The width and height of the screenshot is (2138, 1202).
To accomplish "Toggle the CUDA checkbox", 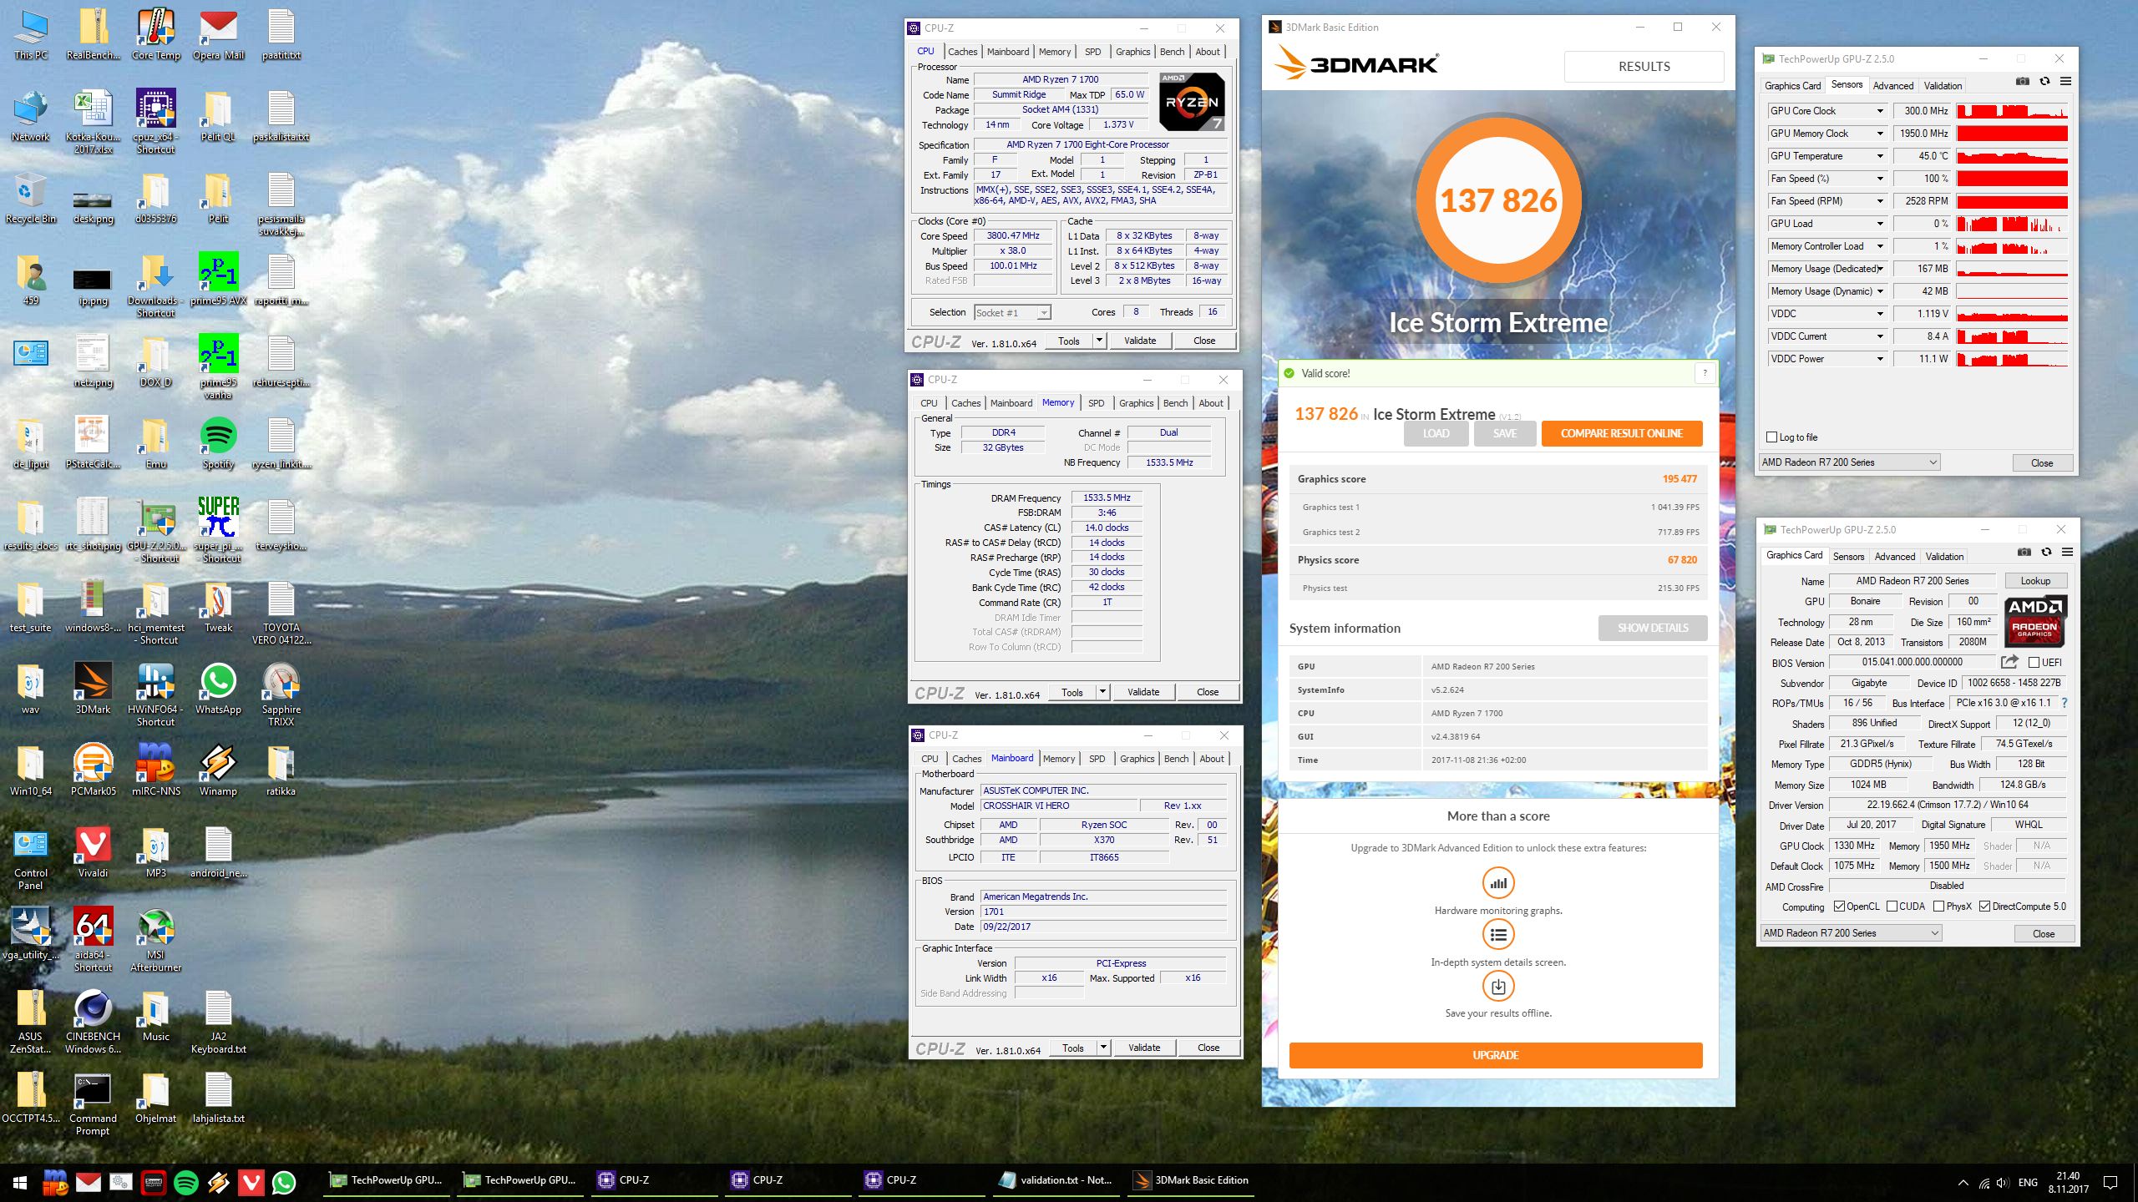I will click(x=1892, y=907).
